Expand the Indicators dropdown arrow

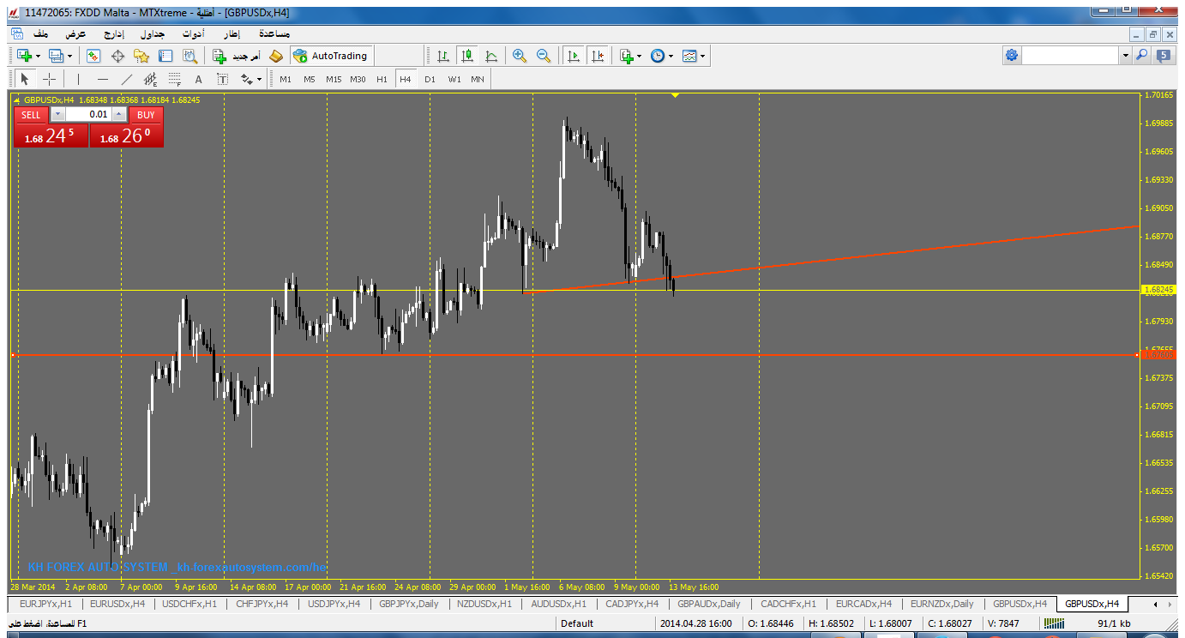pos(639,56)
